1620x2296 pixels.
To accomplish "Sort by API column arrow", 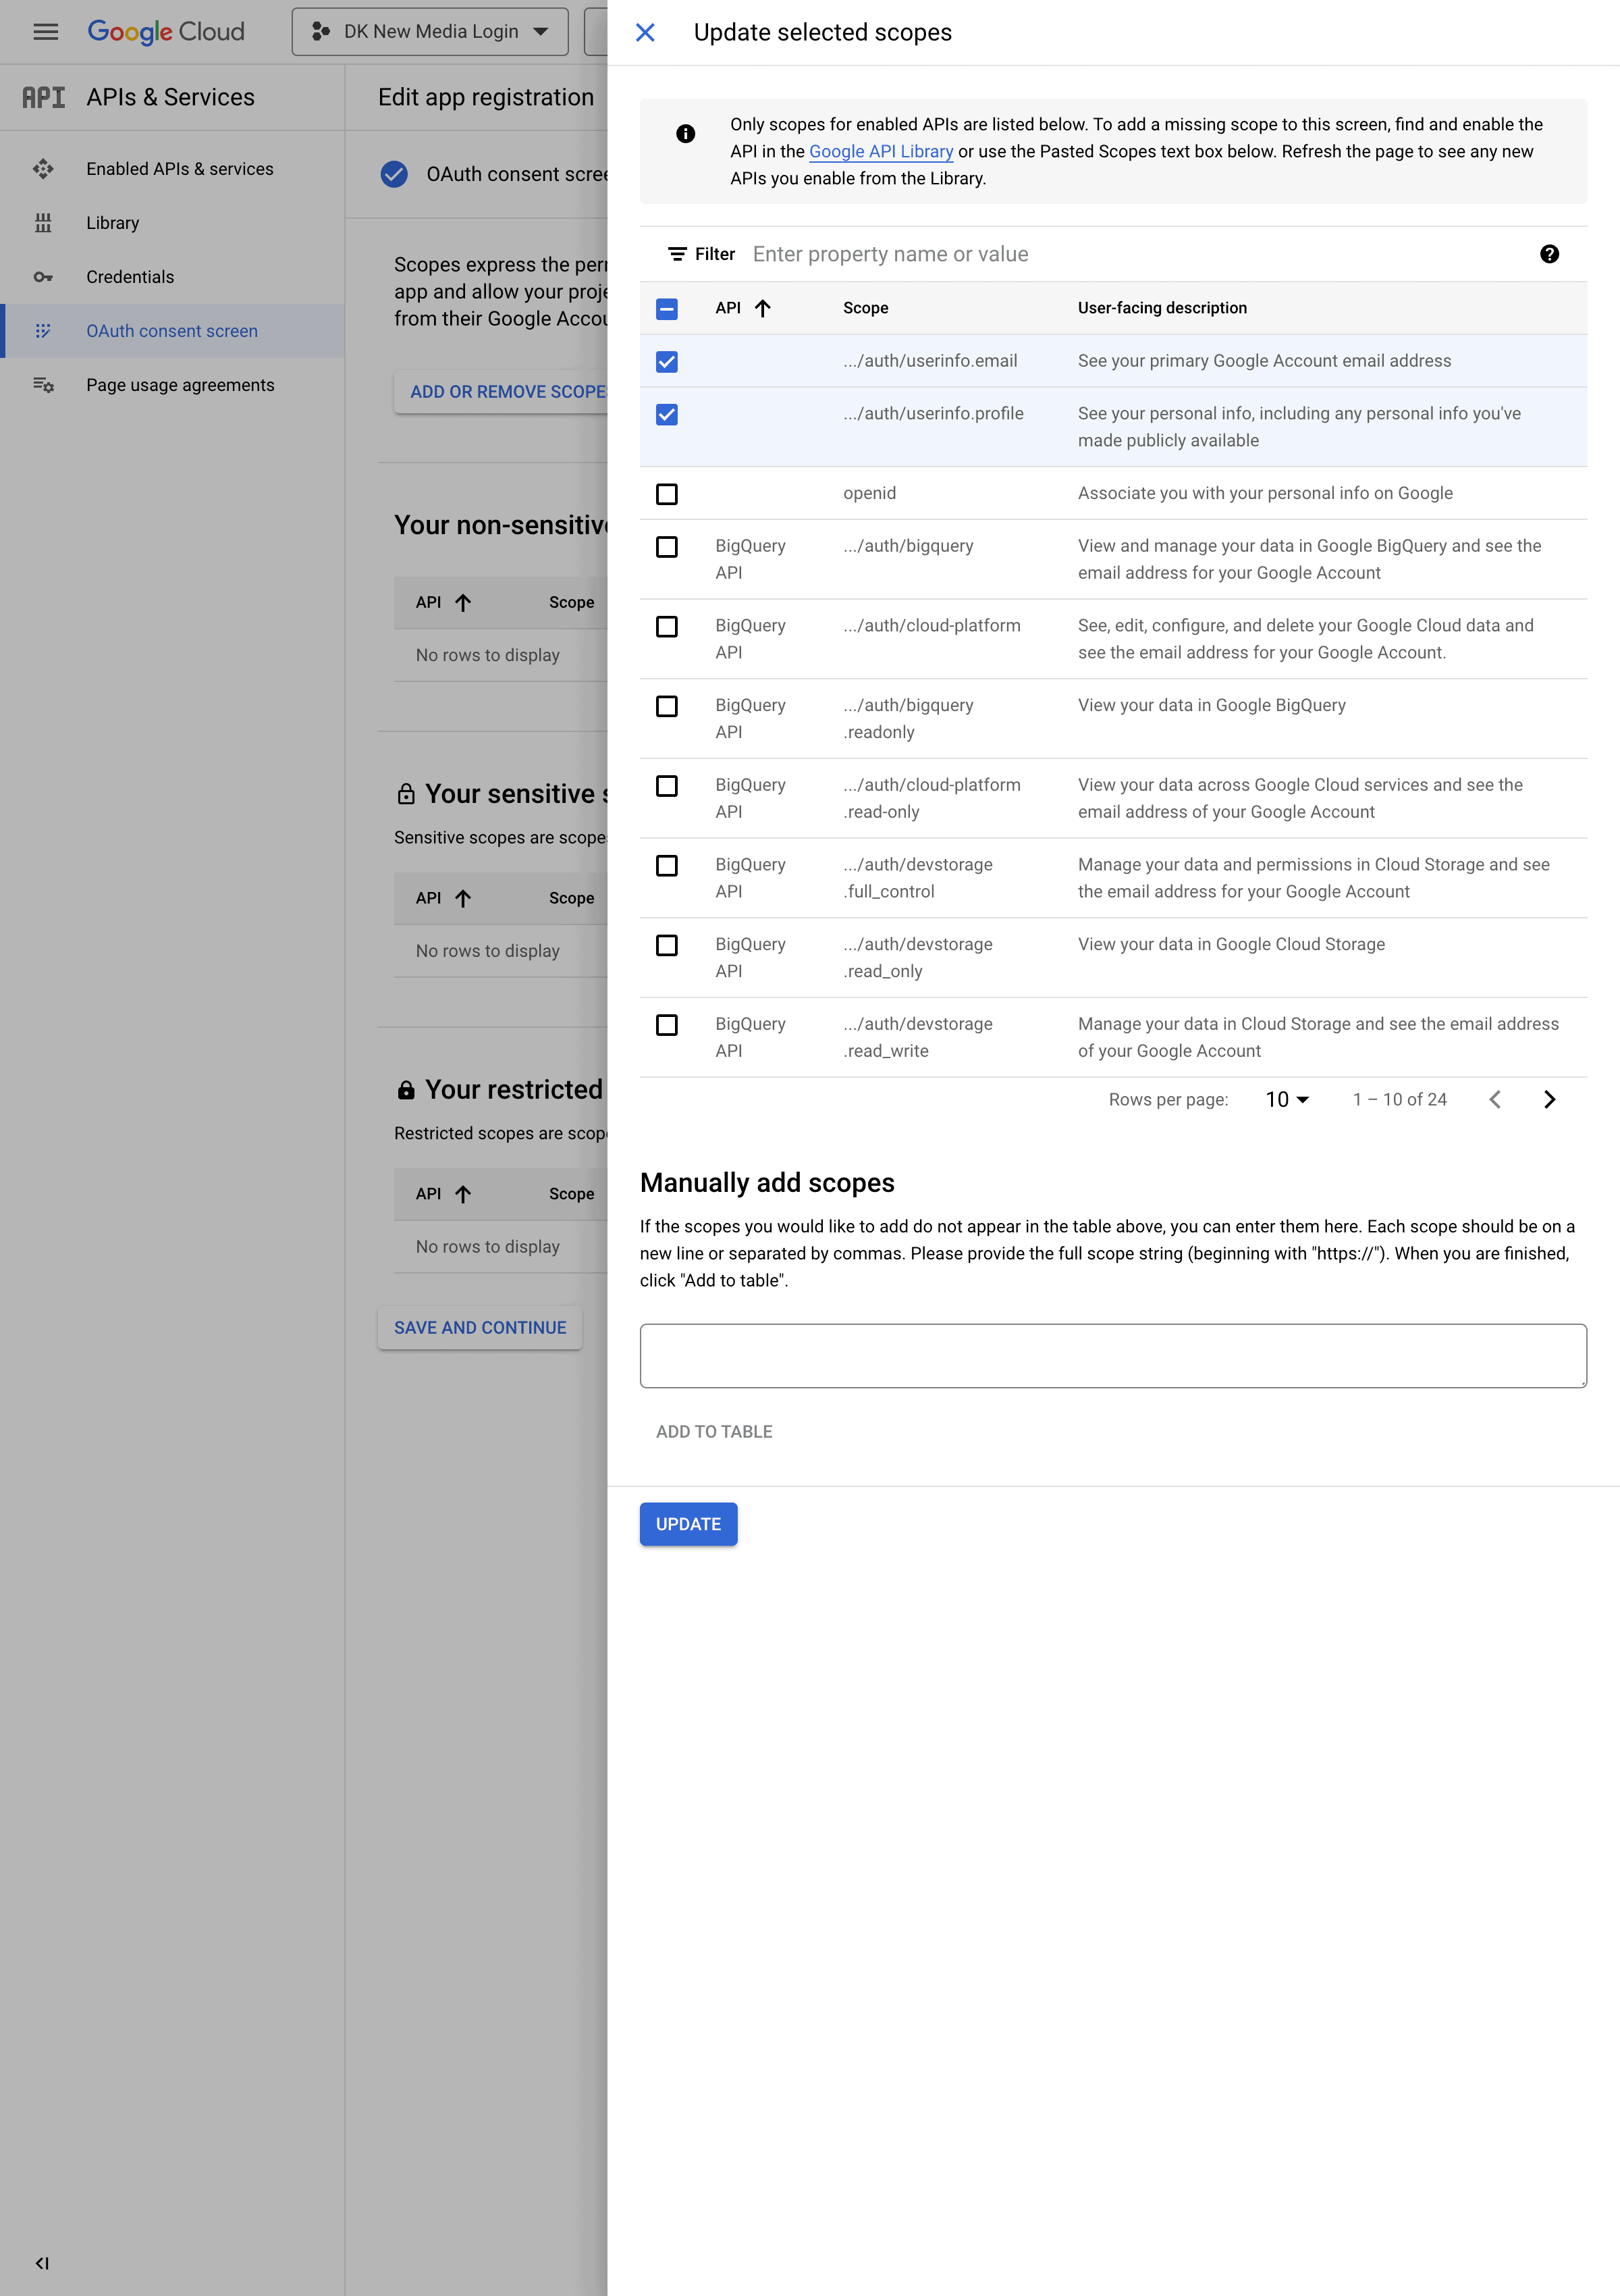I will point(763,308).
